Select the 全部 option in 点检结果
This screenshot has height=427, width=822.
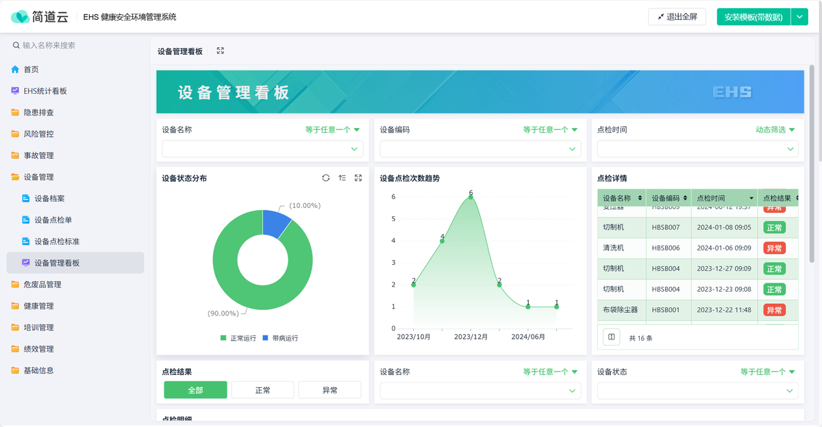coord(195,390)
